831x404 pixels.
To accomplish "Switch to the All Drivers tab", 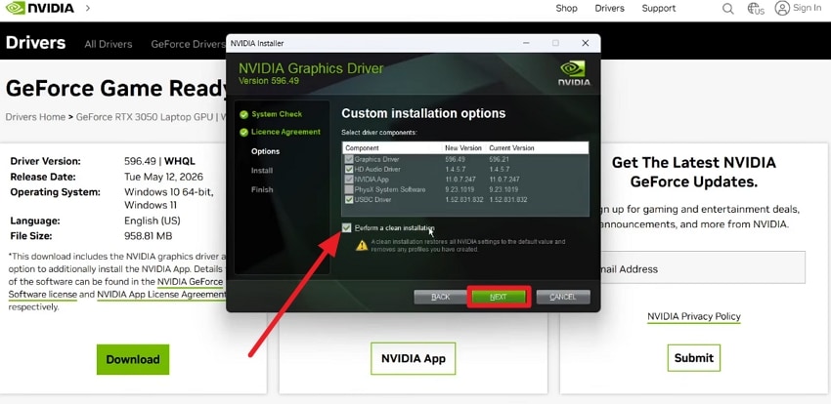I will point(109,45).
